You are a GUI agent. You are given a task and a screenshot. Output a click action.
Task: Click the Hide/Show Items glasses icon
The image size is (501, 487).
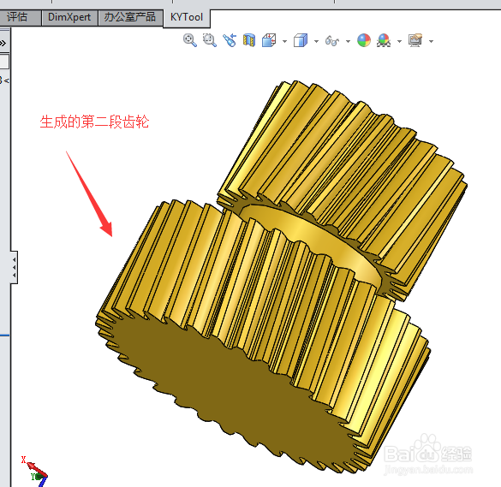pyautogui.click(x=332, y=41)
